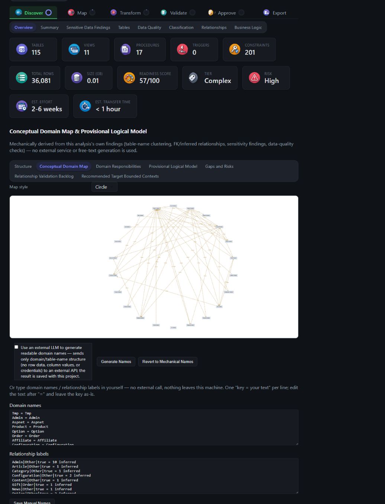385x504 pixels.
Task: Click the "2-6 weeks" effort value
Action: click(47, 109)
